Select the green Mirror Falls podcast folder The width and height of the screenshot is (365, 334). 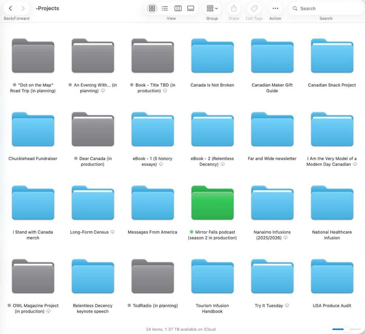[x=212, y=203]
